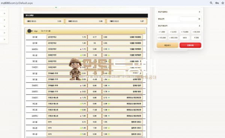Click the green H icon beside 1.39

[x=109, y=110]
